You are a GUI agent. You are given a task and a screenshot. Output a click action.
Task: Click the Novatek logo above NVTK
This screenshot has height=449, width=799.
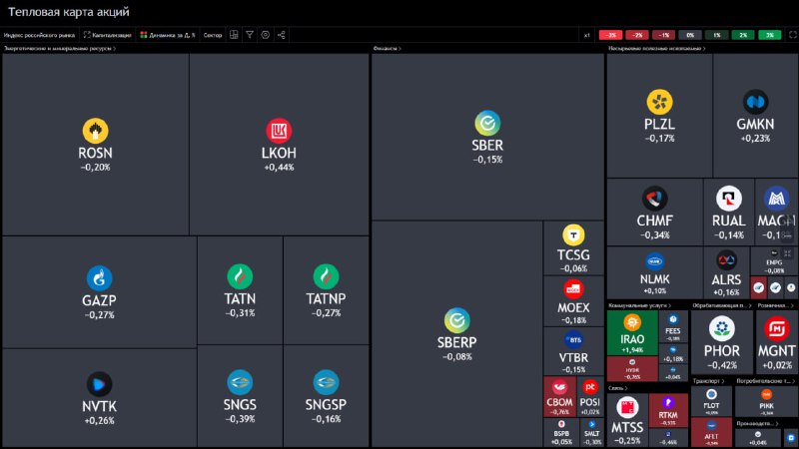pos(99,384)
